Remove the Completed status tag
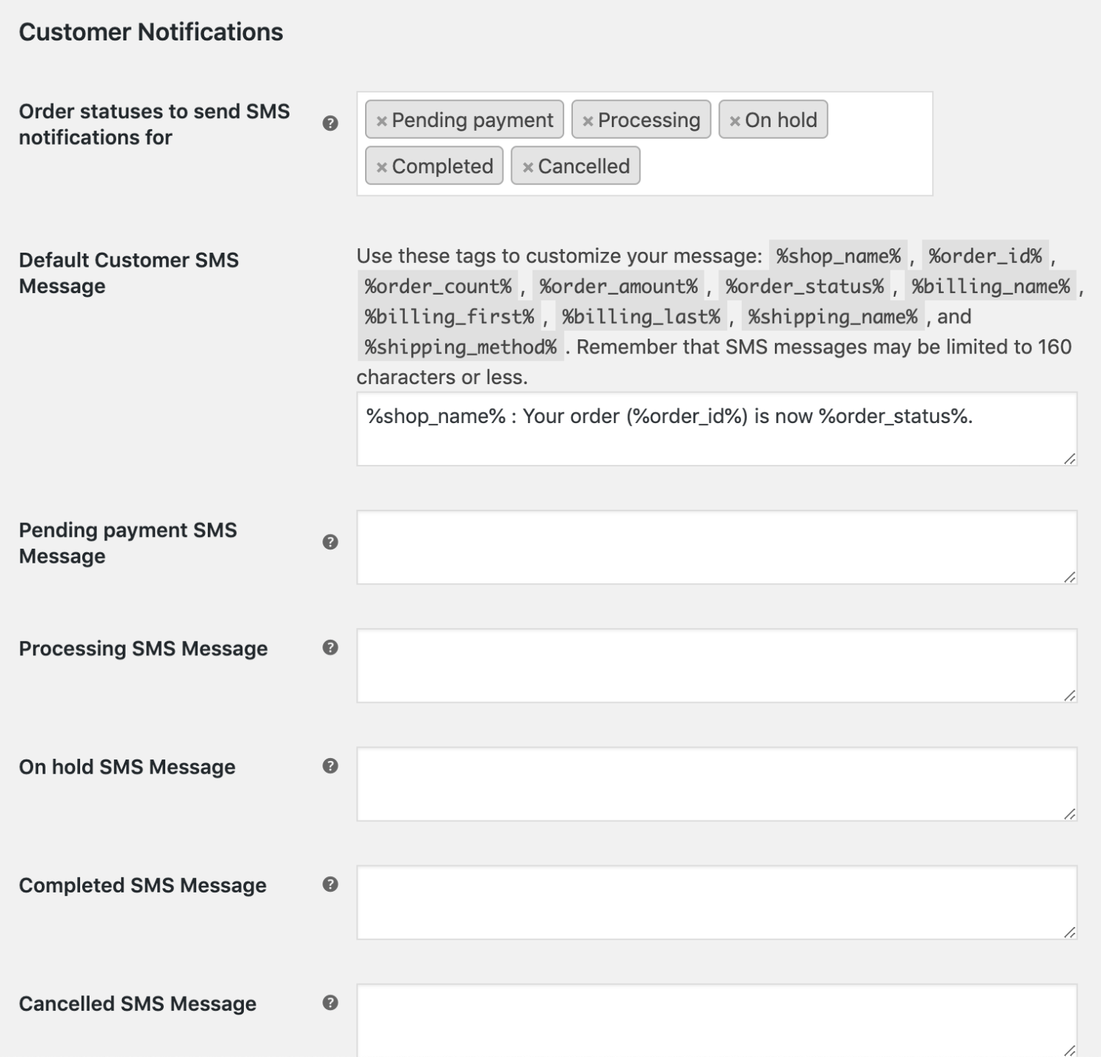 click(x=380, y=166)
